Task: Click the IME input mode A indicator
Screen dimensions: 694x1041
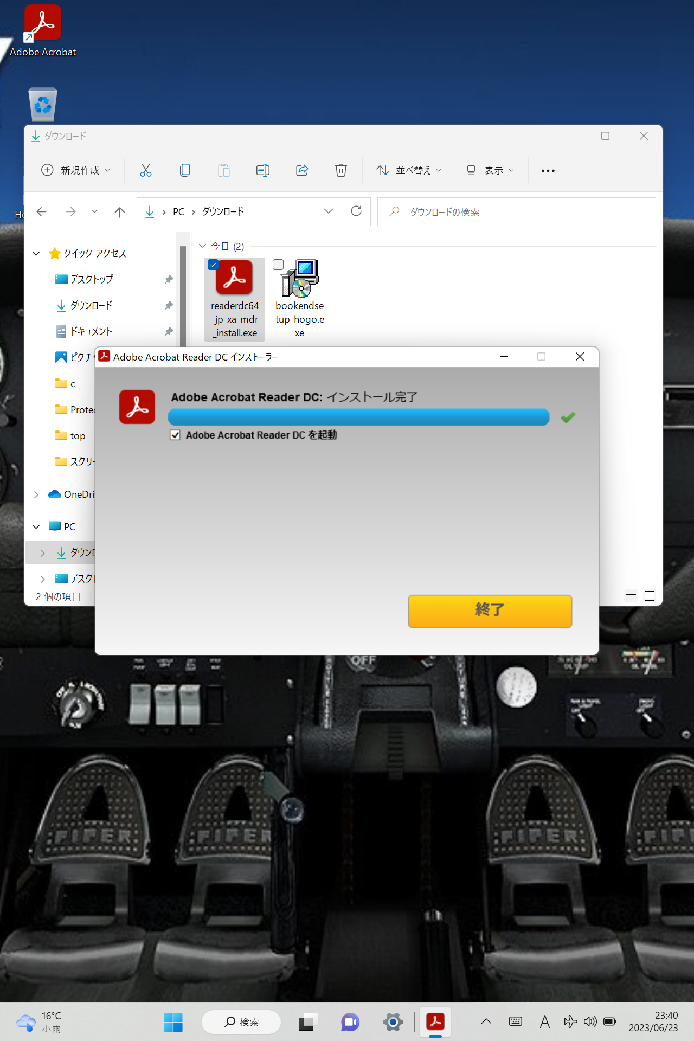Action: [x=545, y=1022]
